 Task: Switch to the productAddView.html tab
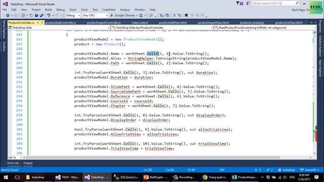click(173, 23)
